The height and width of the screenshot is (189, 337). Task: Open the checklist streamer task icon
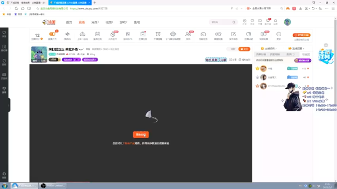coord(143,34)
